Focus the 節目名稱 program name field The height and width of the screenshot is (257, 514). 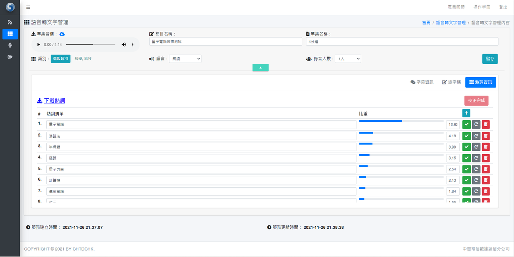tap(225, 41)
